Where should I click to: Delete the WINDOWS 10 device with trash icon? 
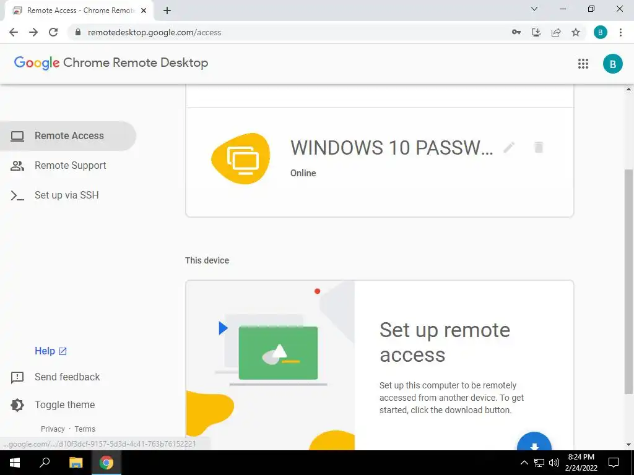(x=539, y=147)
